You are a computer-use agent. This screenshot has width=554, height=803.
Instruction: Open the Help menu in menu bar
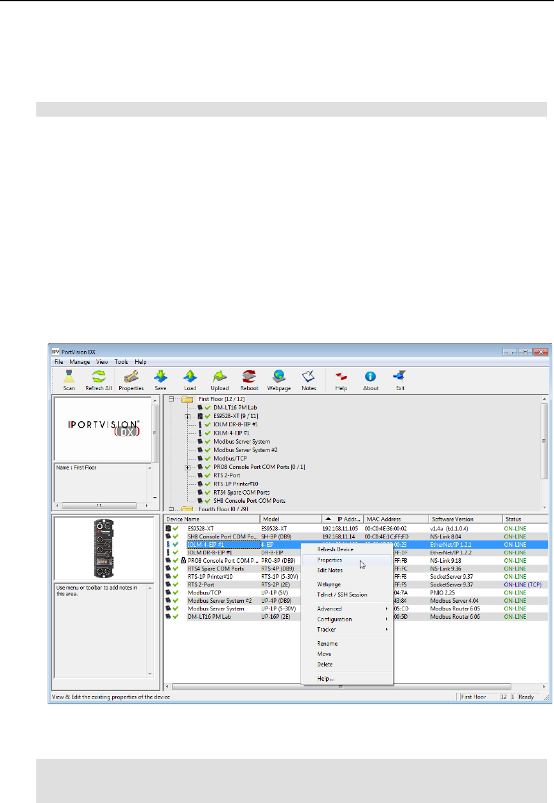141,362
